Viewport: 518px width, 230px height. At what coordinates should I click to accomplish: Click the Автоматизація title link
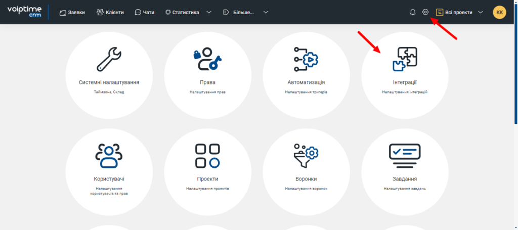pyautogui.click(x=306, y=82)
